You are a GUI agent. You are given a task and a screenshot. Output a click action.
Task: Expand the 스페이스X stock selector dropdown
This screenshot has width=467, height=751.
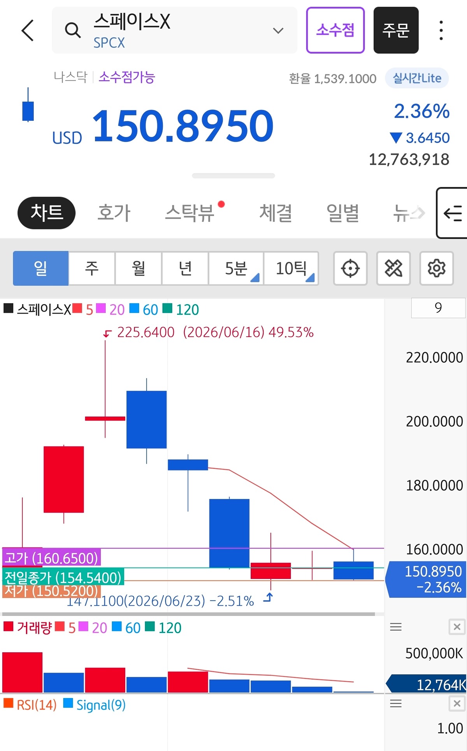278,30
